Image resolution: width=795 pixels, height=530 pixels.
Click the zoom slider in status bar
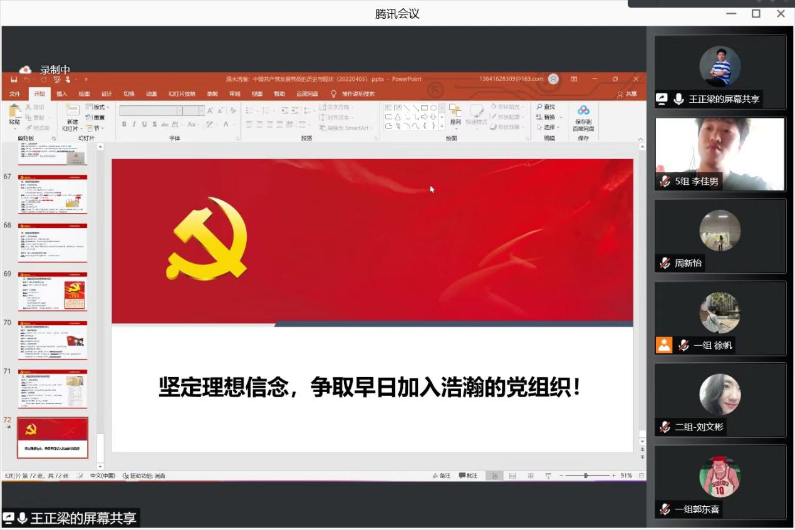pyautogui.click(x=586, y=476)
